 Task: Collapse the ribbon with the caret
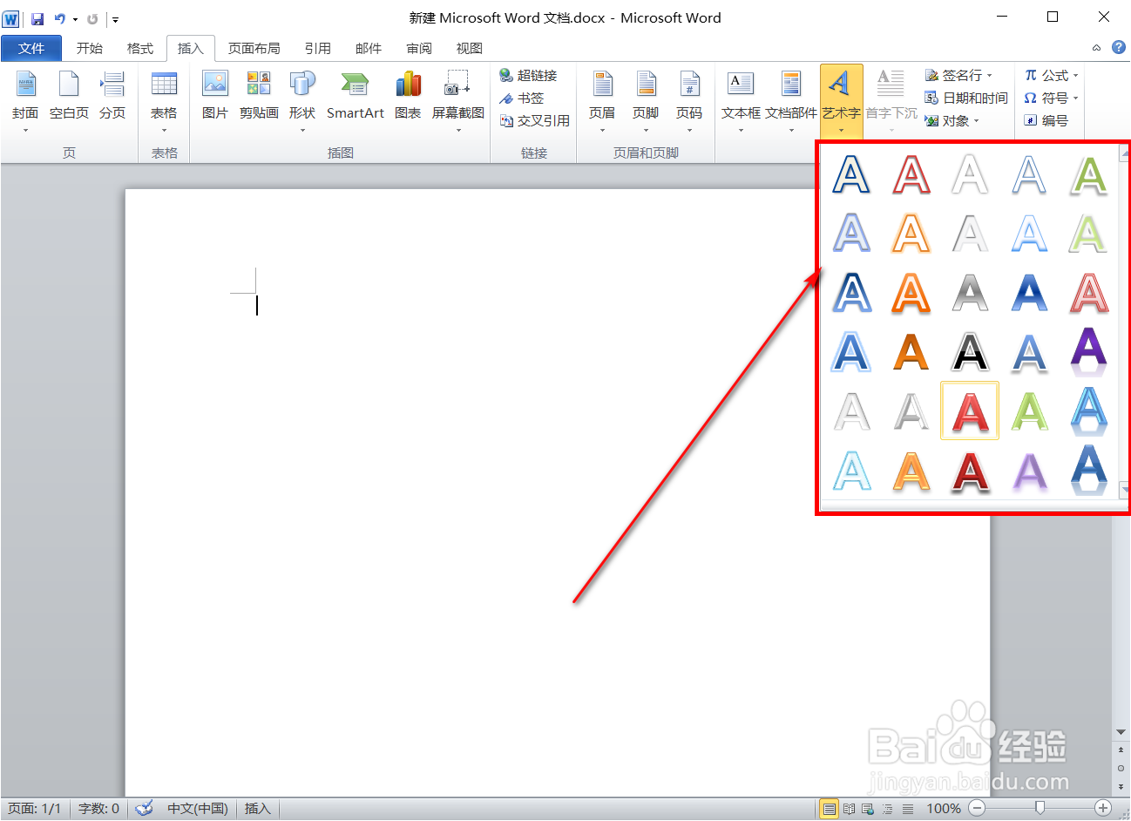(1096, 48)
